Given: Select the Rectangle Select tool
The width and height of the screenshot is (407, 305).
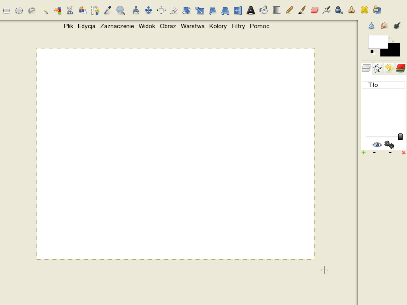Looking at the screenshot, I should 7,10.
